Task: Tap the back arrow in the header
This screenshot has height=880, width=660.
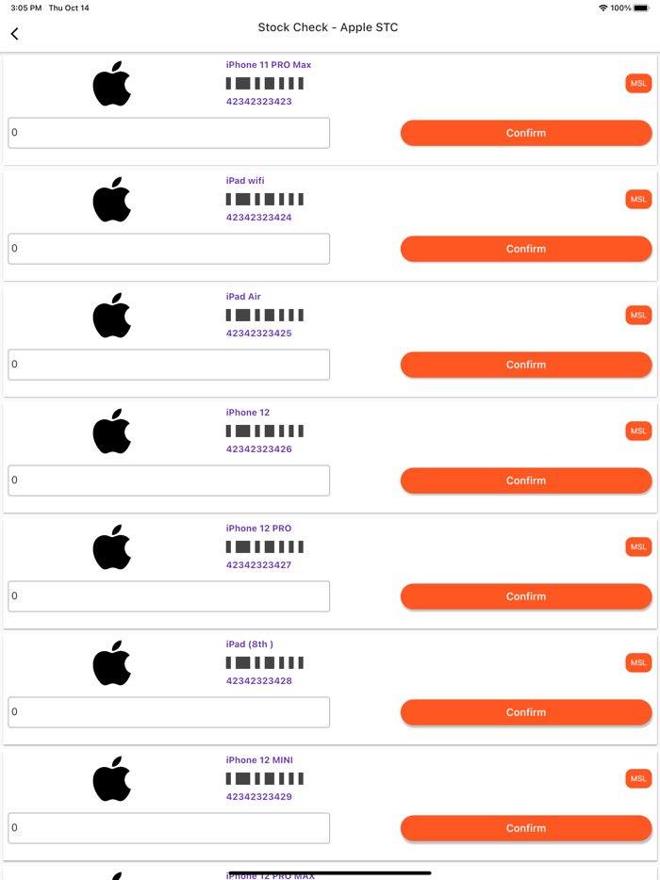Action: coord(14,33)
